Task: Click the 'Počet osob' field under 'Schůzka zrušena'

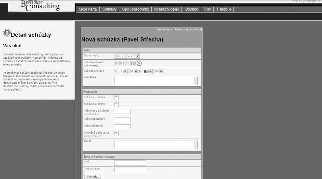Action: 122,112
